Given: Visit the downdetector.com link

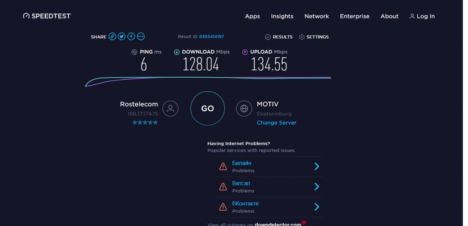Looking at the screenshot, I should pos(278,224).
